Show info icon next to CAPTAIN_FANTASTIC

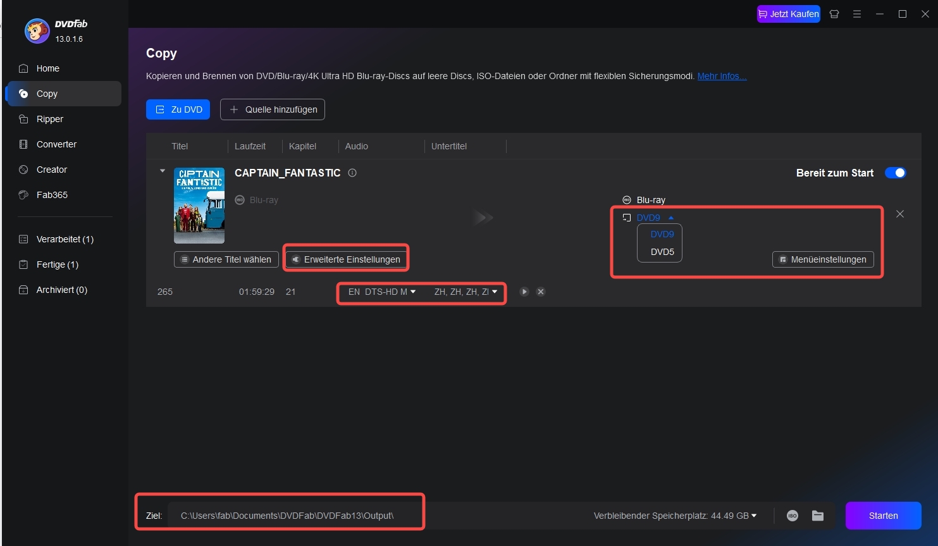click(x=352, y=173)
